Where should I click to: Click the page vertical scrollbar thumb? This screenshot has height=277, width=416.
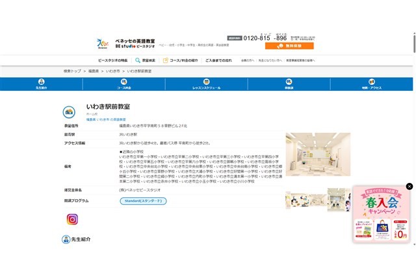pyautogui.click(x=414, y=43)
